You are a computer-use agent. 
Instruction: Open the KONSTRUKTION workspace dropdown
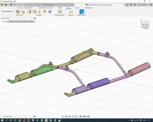8,12
